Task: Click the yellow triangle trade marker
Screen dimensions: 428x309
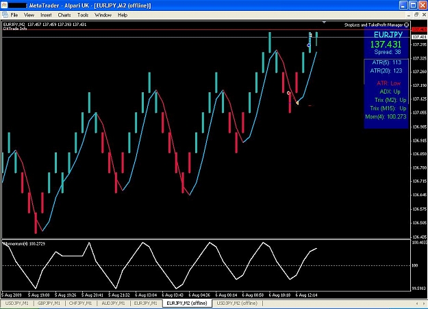Action: pyautogui.click(x=297, y=103)
